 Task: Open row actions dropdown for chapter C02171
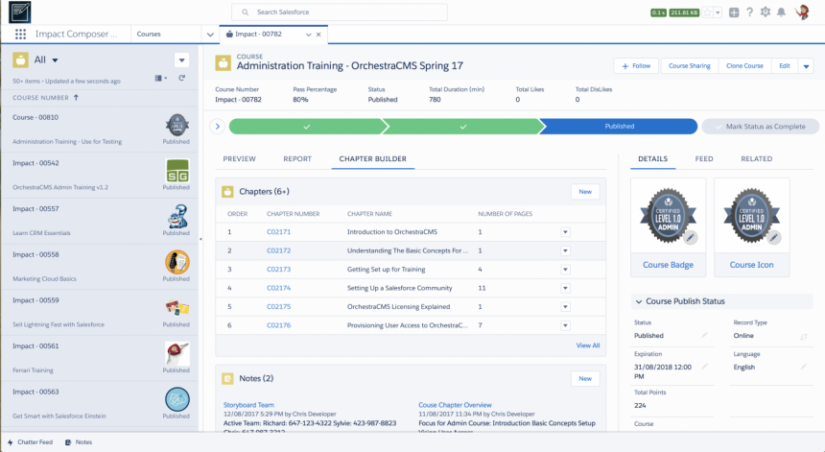[565, 232]
